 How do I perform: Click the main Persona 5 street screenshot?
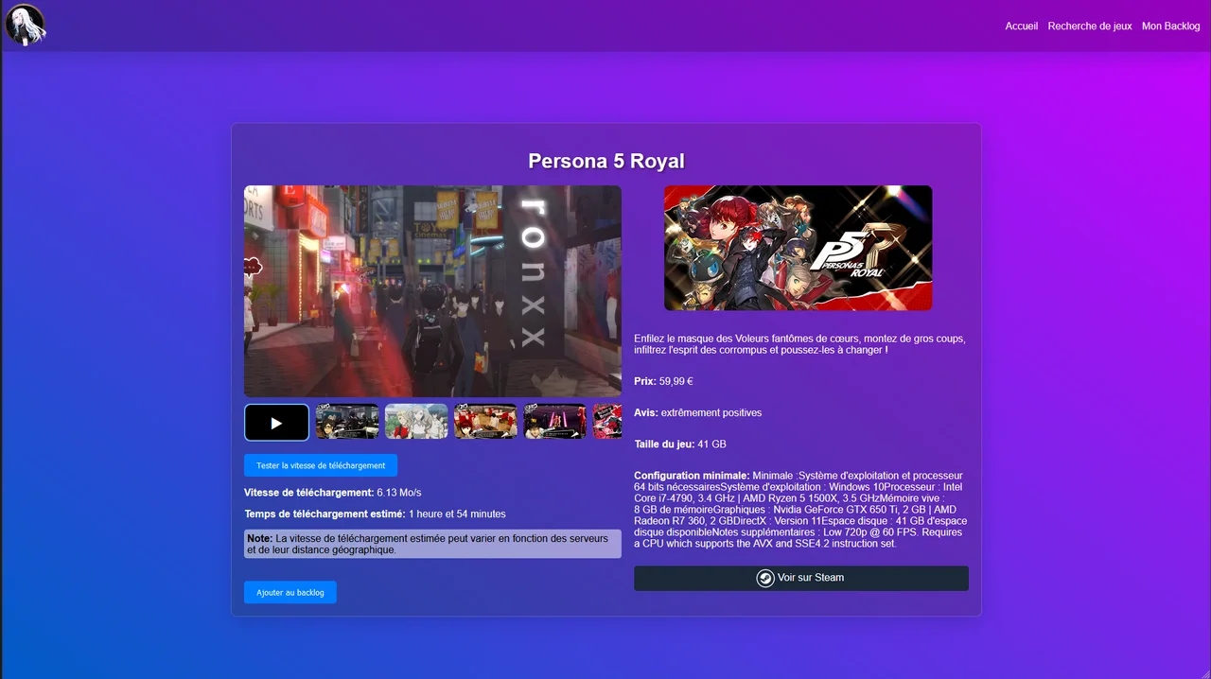(432, 291)
